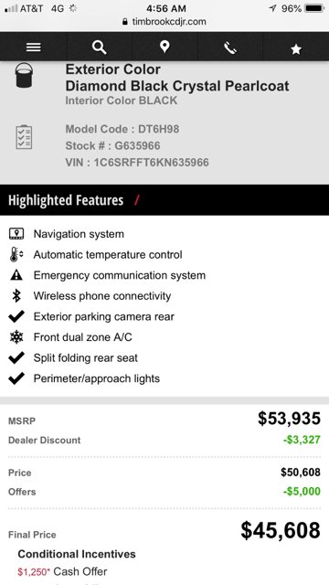Tap the paint bucket exterior color icon

pyautogui.click(x=25, y=75)
